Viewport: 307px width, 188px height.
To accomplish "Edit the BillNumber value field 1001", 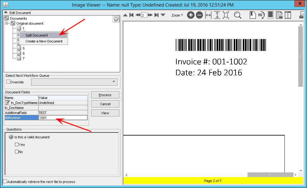I will coord(63,118).
